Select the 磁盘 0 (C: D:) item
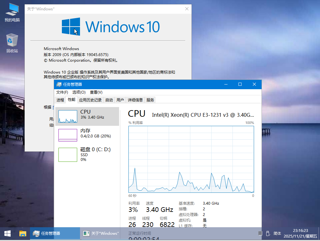The height and width of the screenshot is (241, 320). (x=87, y=154)
